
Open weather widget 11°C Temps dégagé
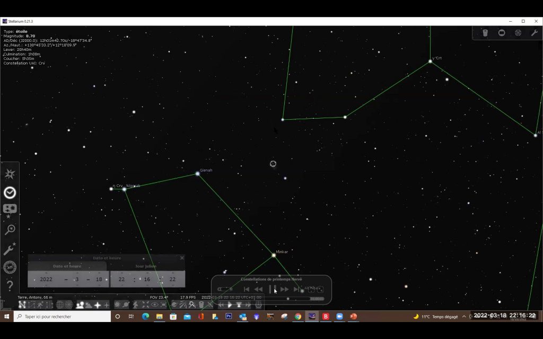point(436,316)
